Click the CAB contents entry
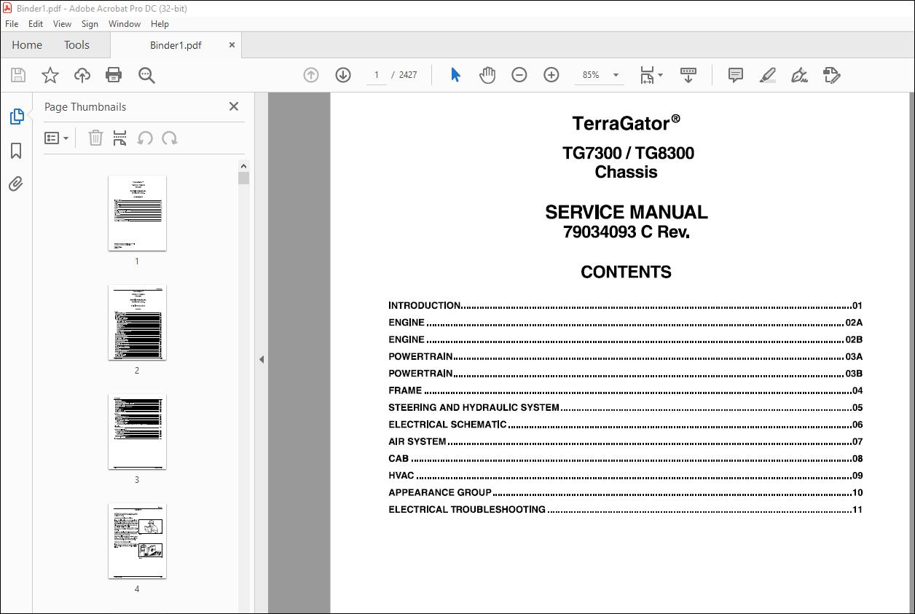The height and width of the screenshot is (614, 915). click(625, 459)
